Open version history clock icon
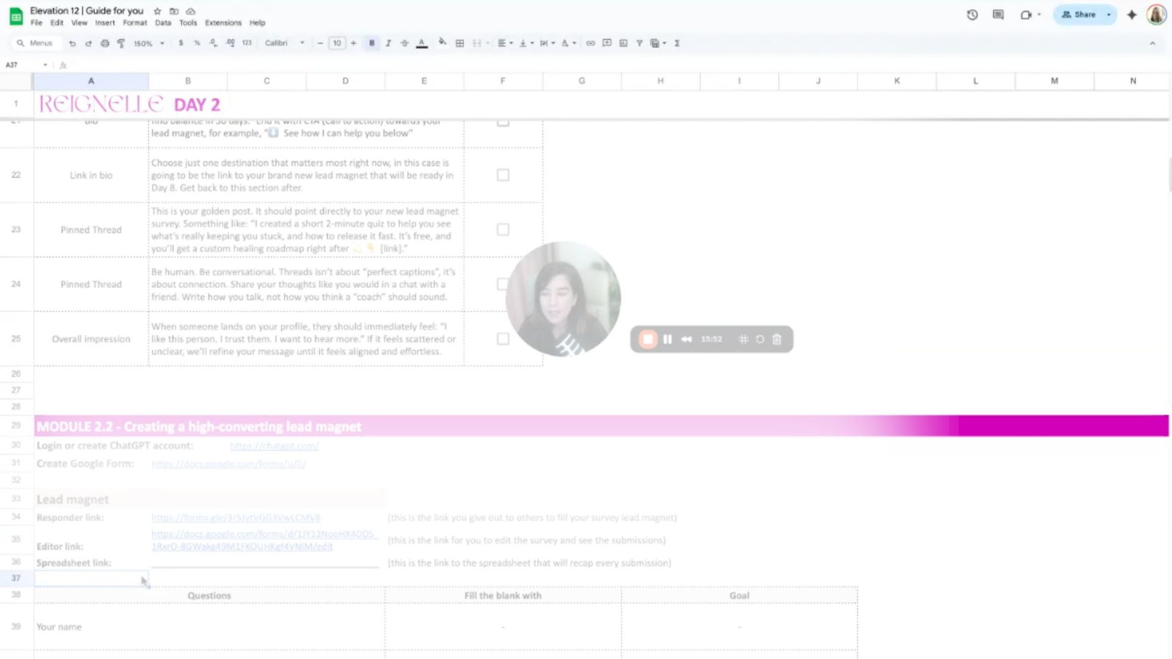 pos(972,15)
